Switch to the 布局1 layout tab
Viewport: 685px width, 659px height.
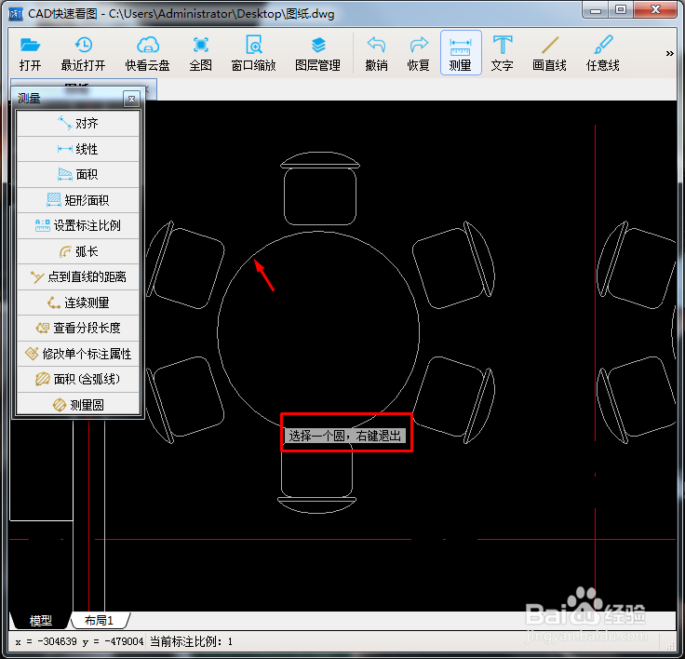(x=100, y=620)
